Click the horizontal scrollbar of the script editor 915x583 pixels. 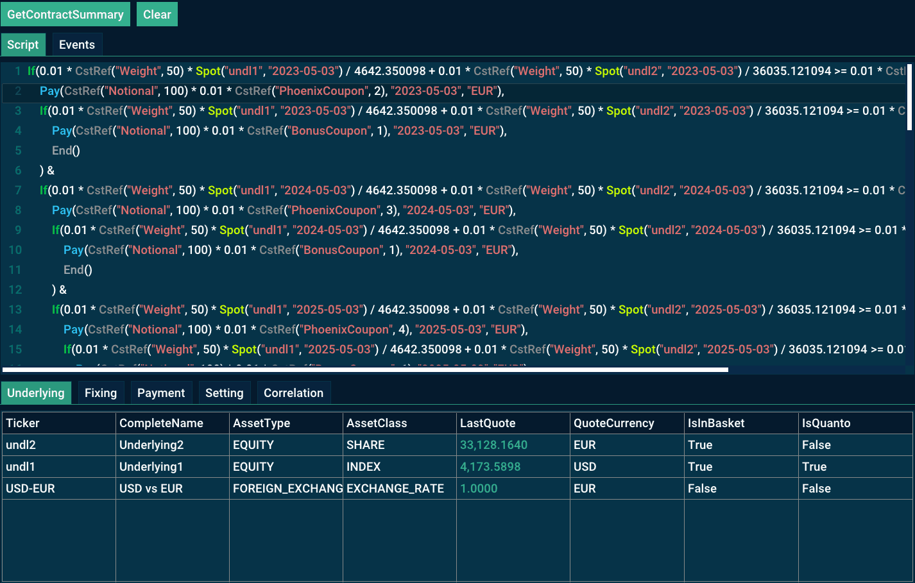coord(365,369)
